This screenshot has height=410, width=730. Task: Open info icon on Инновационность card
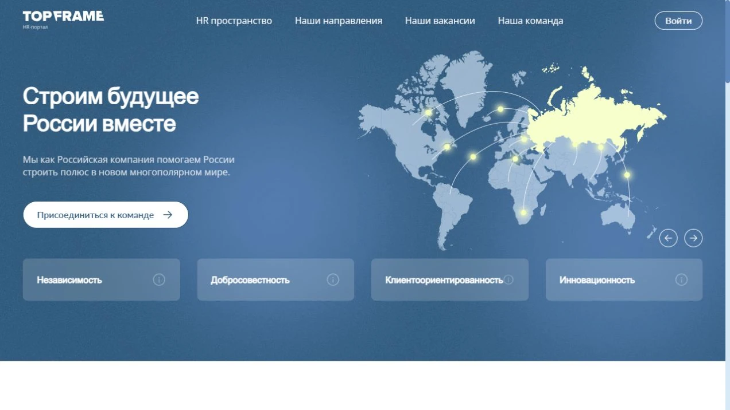point(681,279)
